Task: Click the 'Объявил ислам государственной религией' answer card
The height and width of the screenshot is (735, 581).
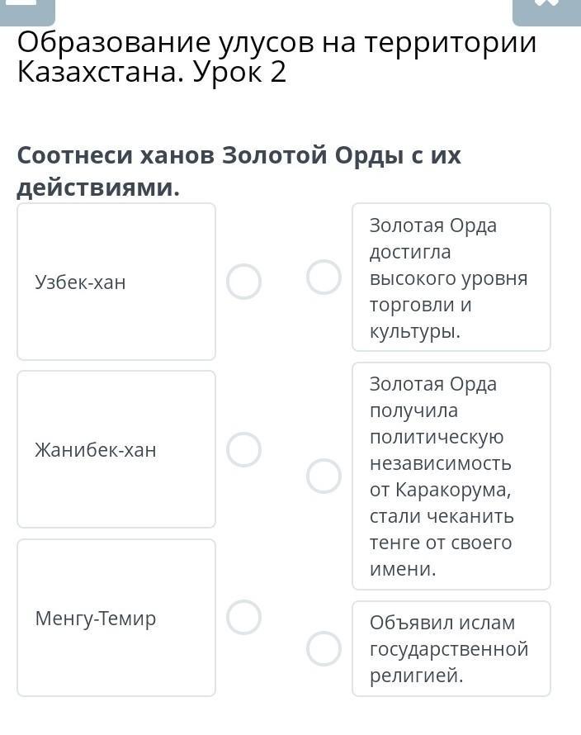Action: click(x=451, y=649)
